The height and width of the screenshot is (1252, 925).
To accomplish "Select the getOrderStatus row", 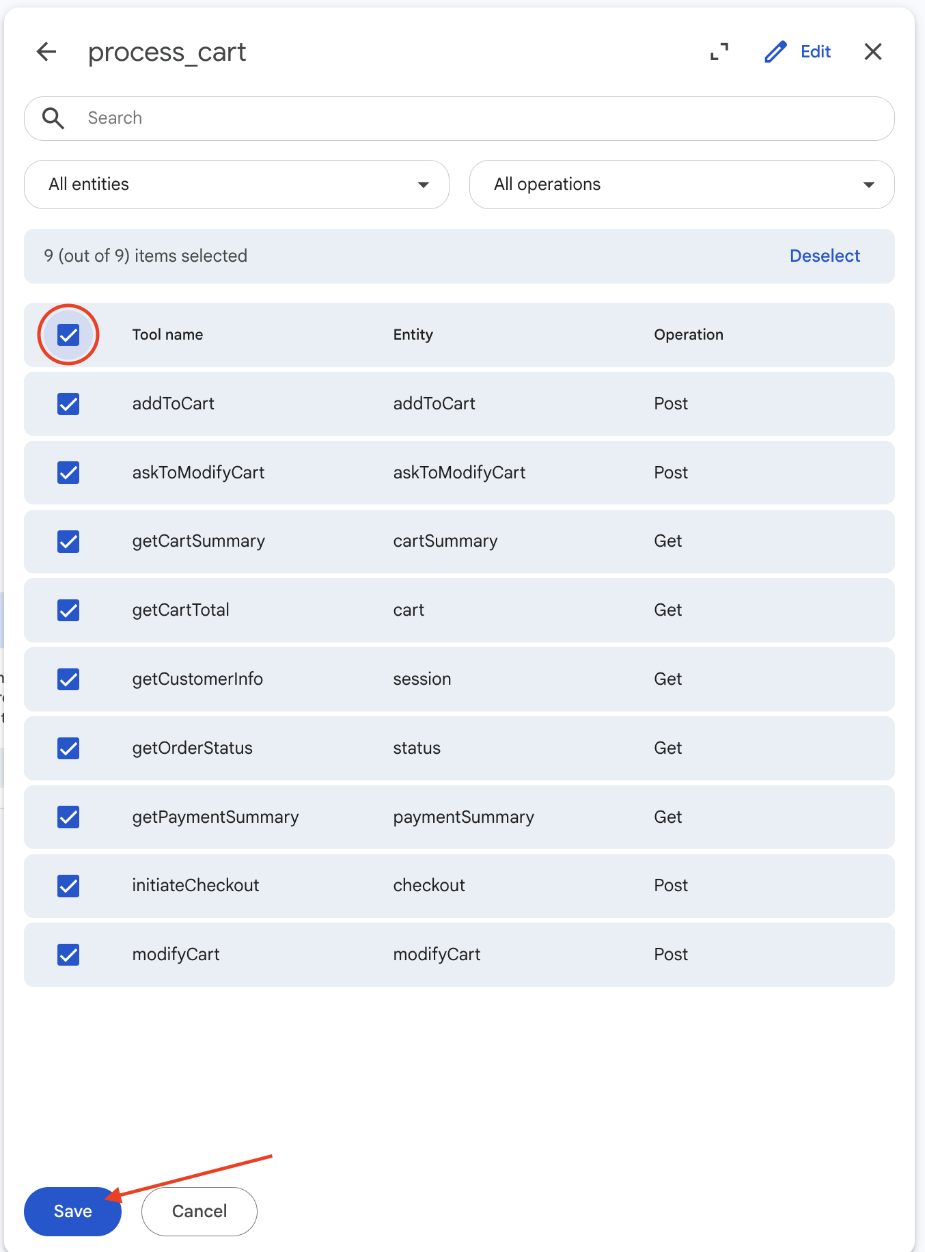I will tap(459, 748).
